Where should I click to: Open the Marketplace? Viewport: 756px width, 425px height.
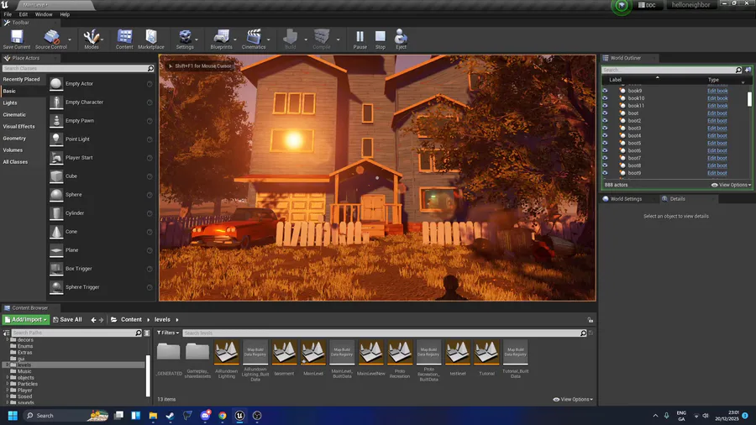click(151, 39)
